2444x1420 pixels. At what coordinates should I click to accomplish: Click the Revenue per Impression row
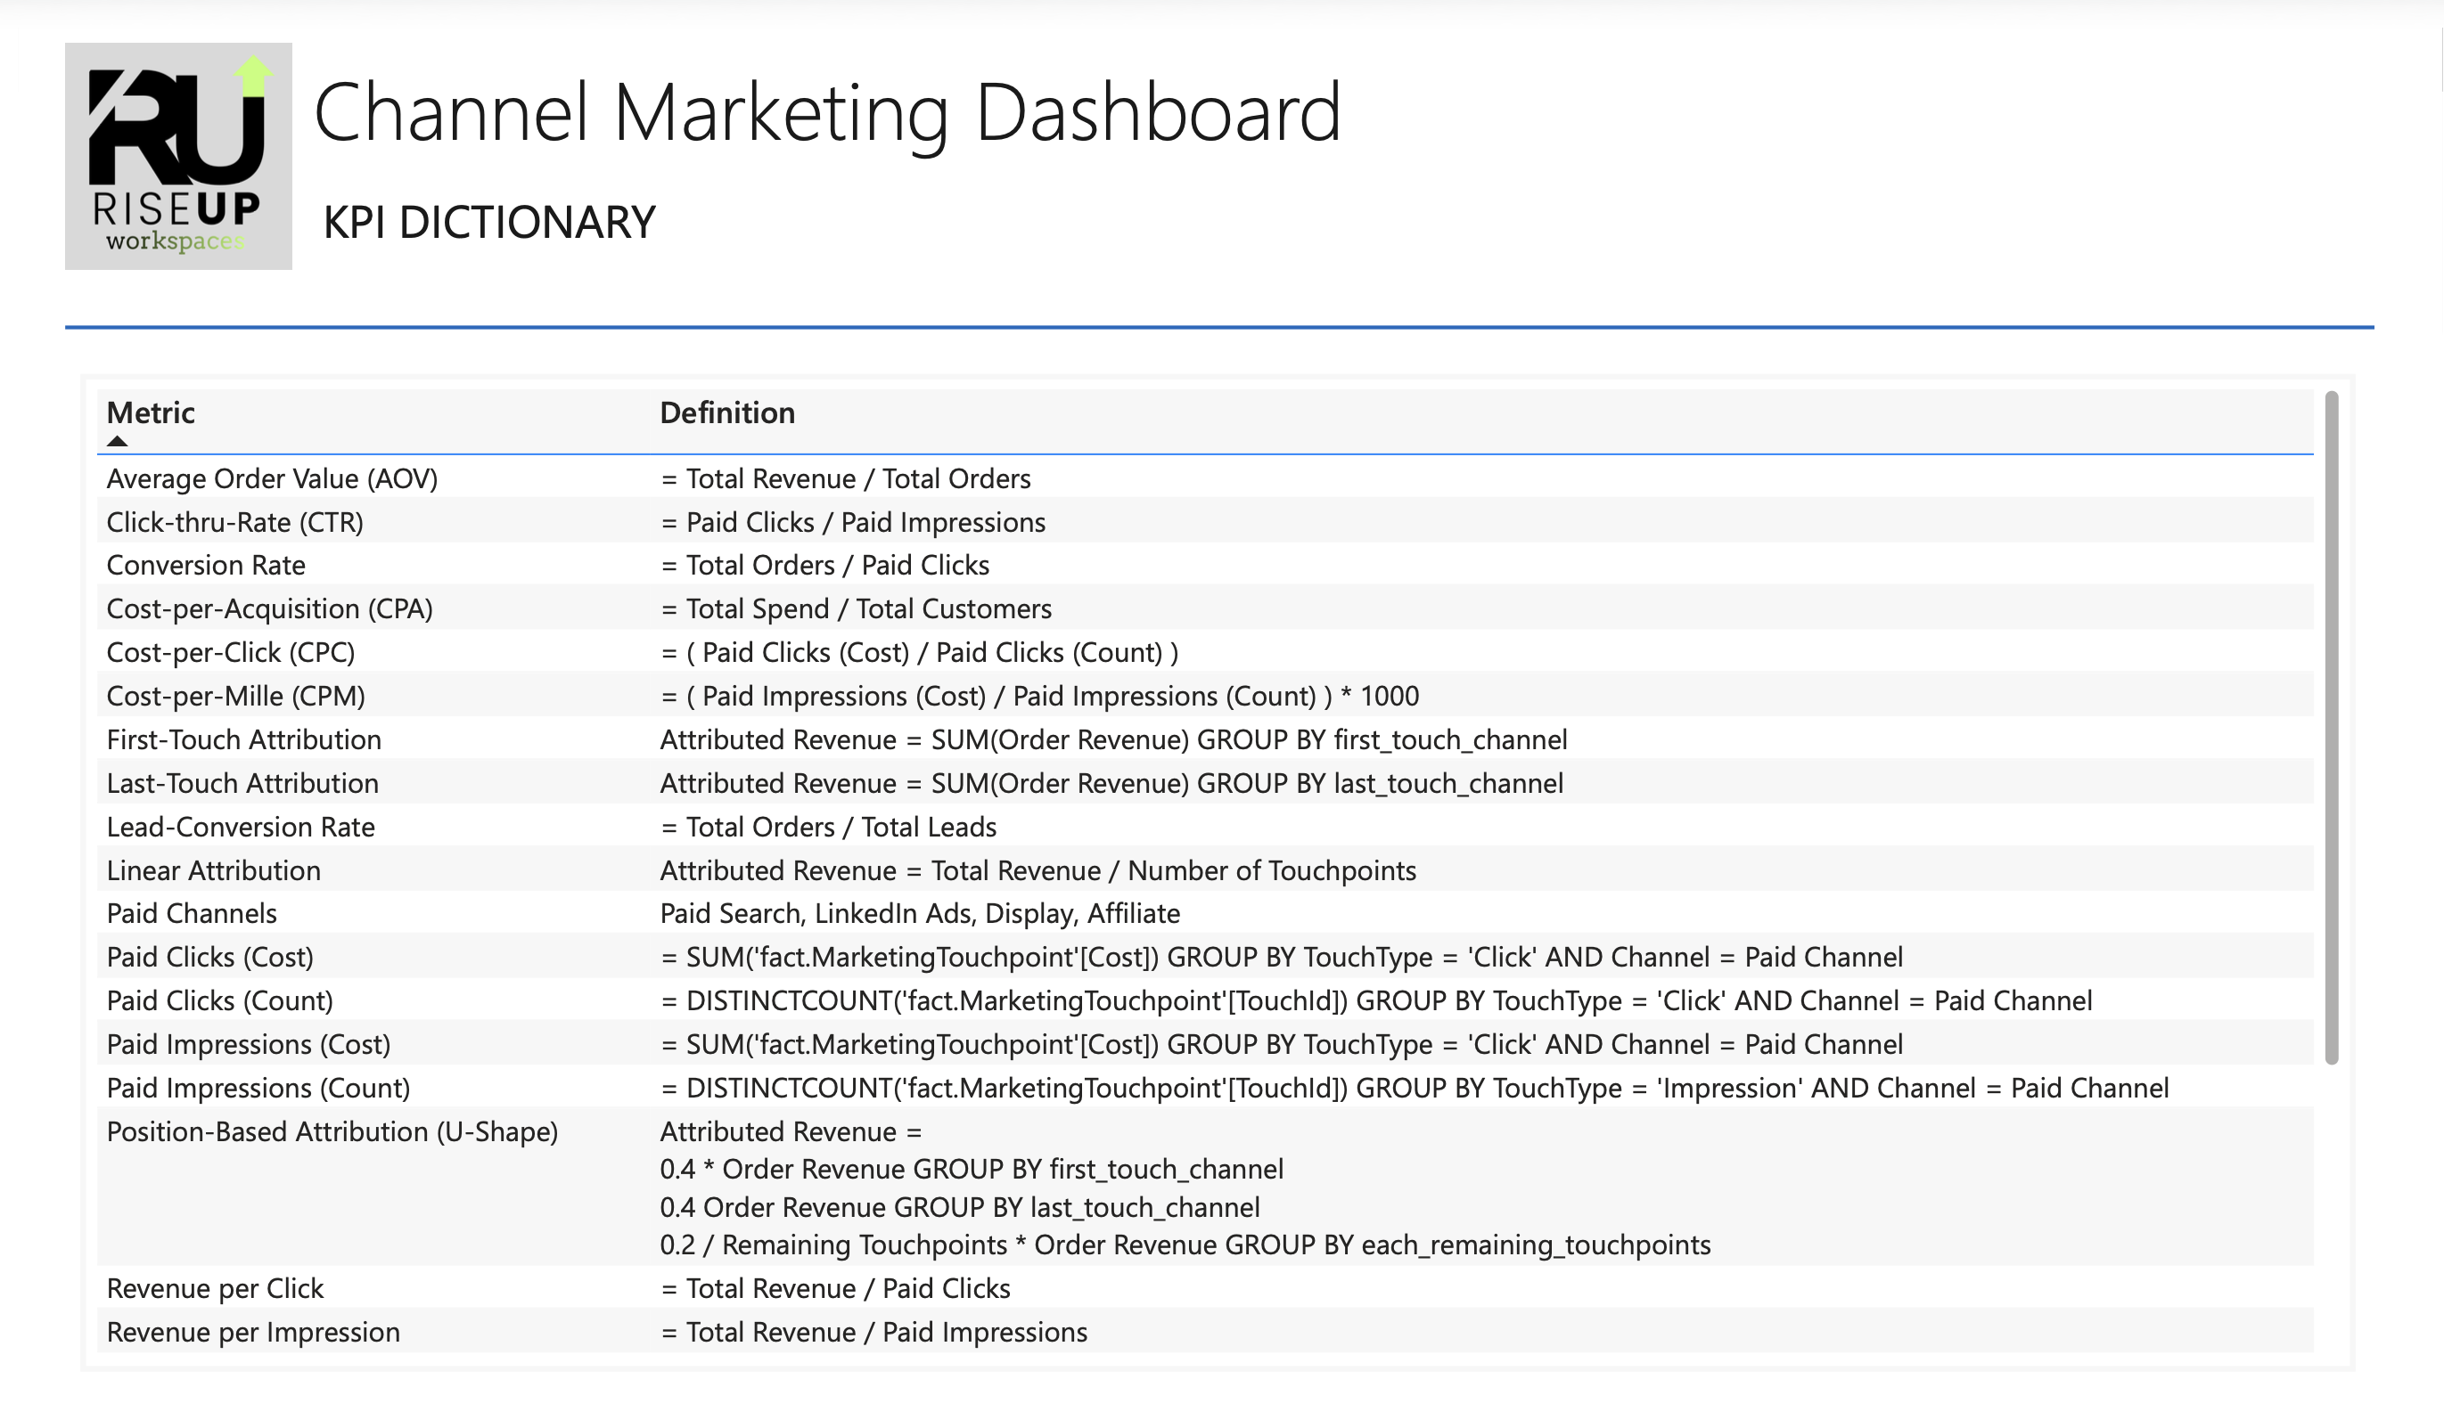coord(252,1331)
